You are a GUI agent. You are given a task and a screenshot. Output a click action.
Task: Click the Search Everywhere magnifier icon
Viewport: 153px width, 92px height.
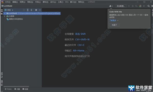[x=148, y=6]
